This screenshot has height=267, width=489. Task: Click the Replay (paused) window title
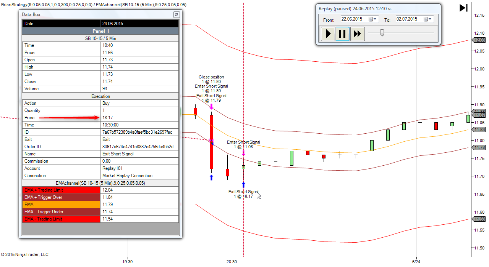point(355,8)
